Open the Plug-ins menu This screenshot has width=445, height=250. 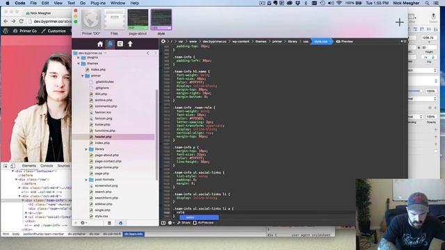point(98,3)
